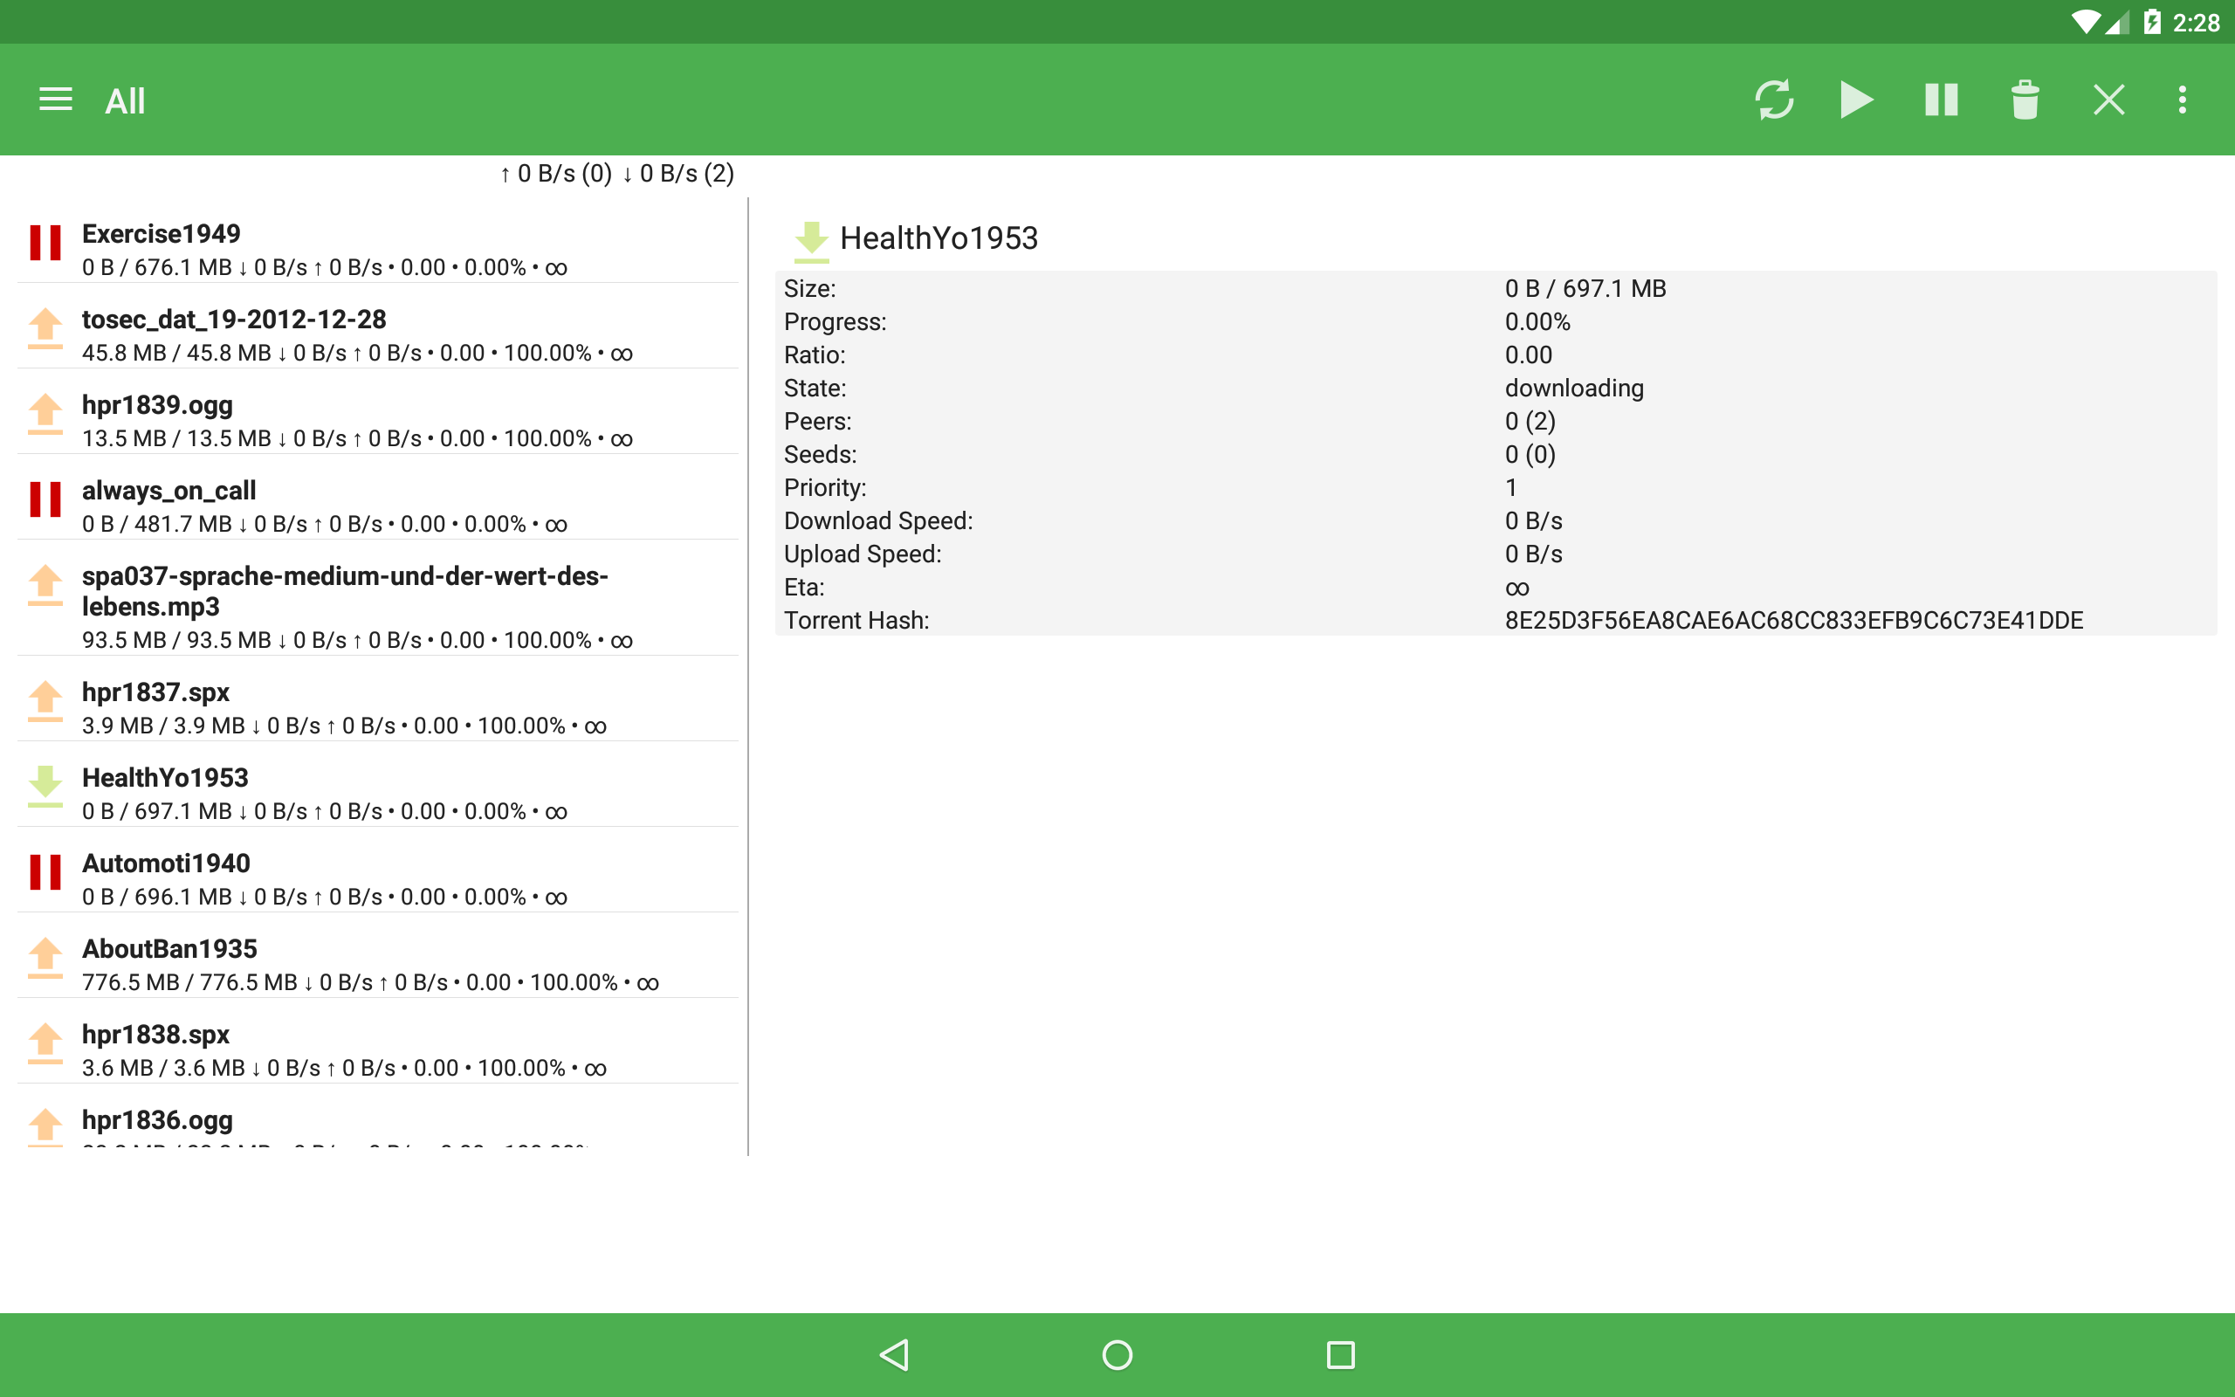Select the hpr1838.spx torrent name
This screenshot has width=2235, height=1397.
coord(155,1035)
